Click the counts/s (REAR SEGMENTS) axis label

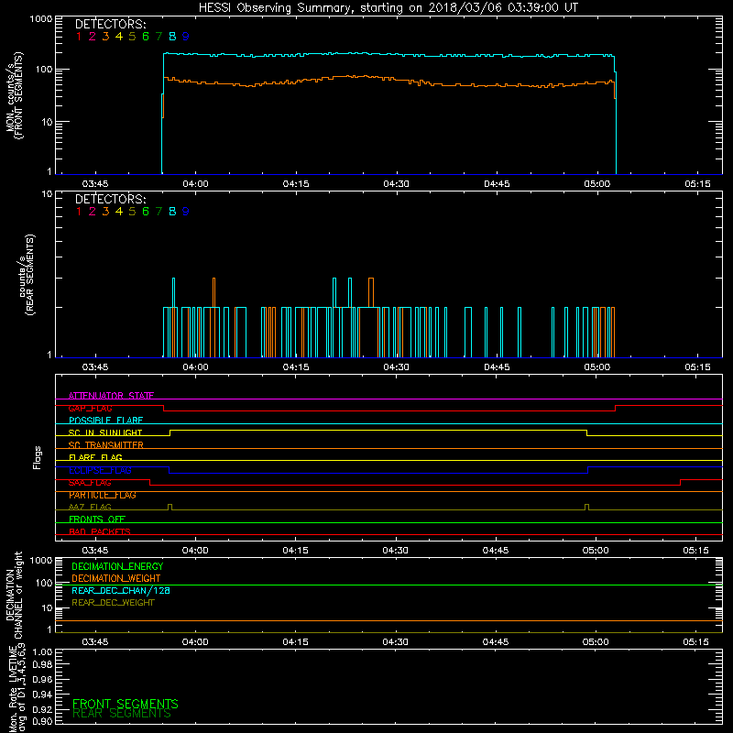(x=27, y=275)
